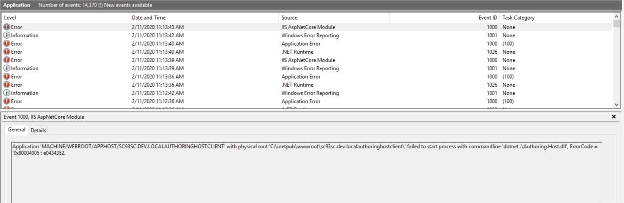Click scrollbar down arrow in event list
The height and width of the screenshot is (203, 624).
tap(617, 105)
